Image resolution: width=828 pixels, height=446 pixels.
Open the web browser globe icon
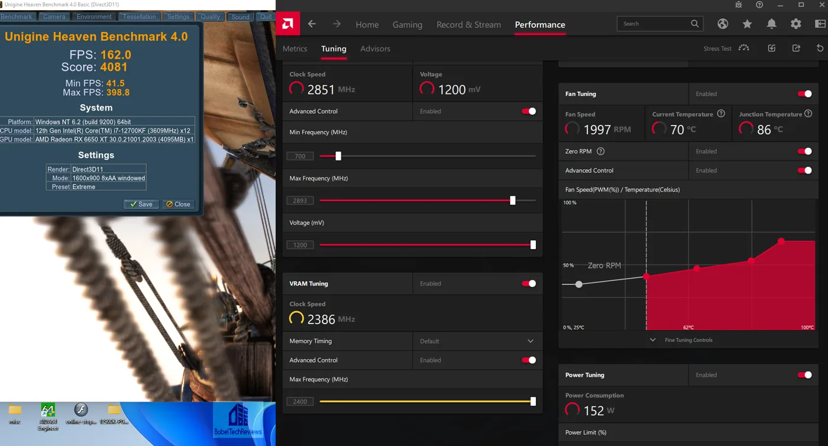tap(723, 24)
